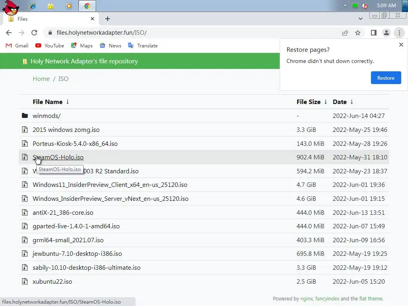Download xubuntu22.iso

[52, 282]
